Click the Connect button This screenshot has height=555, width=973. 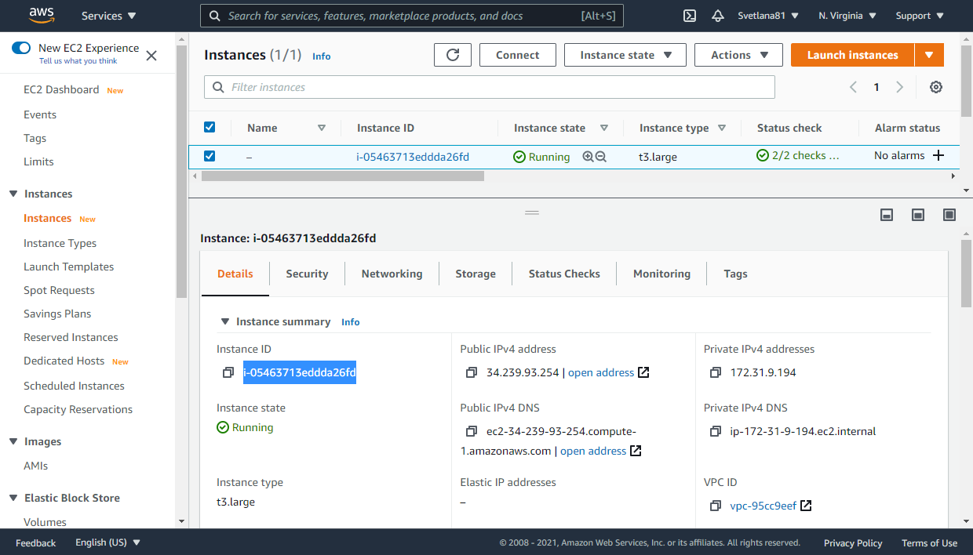pyautogui.click(x=518, y=55)
